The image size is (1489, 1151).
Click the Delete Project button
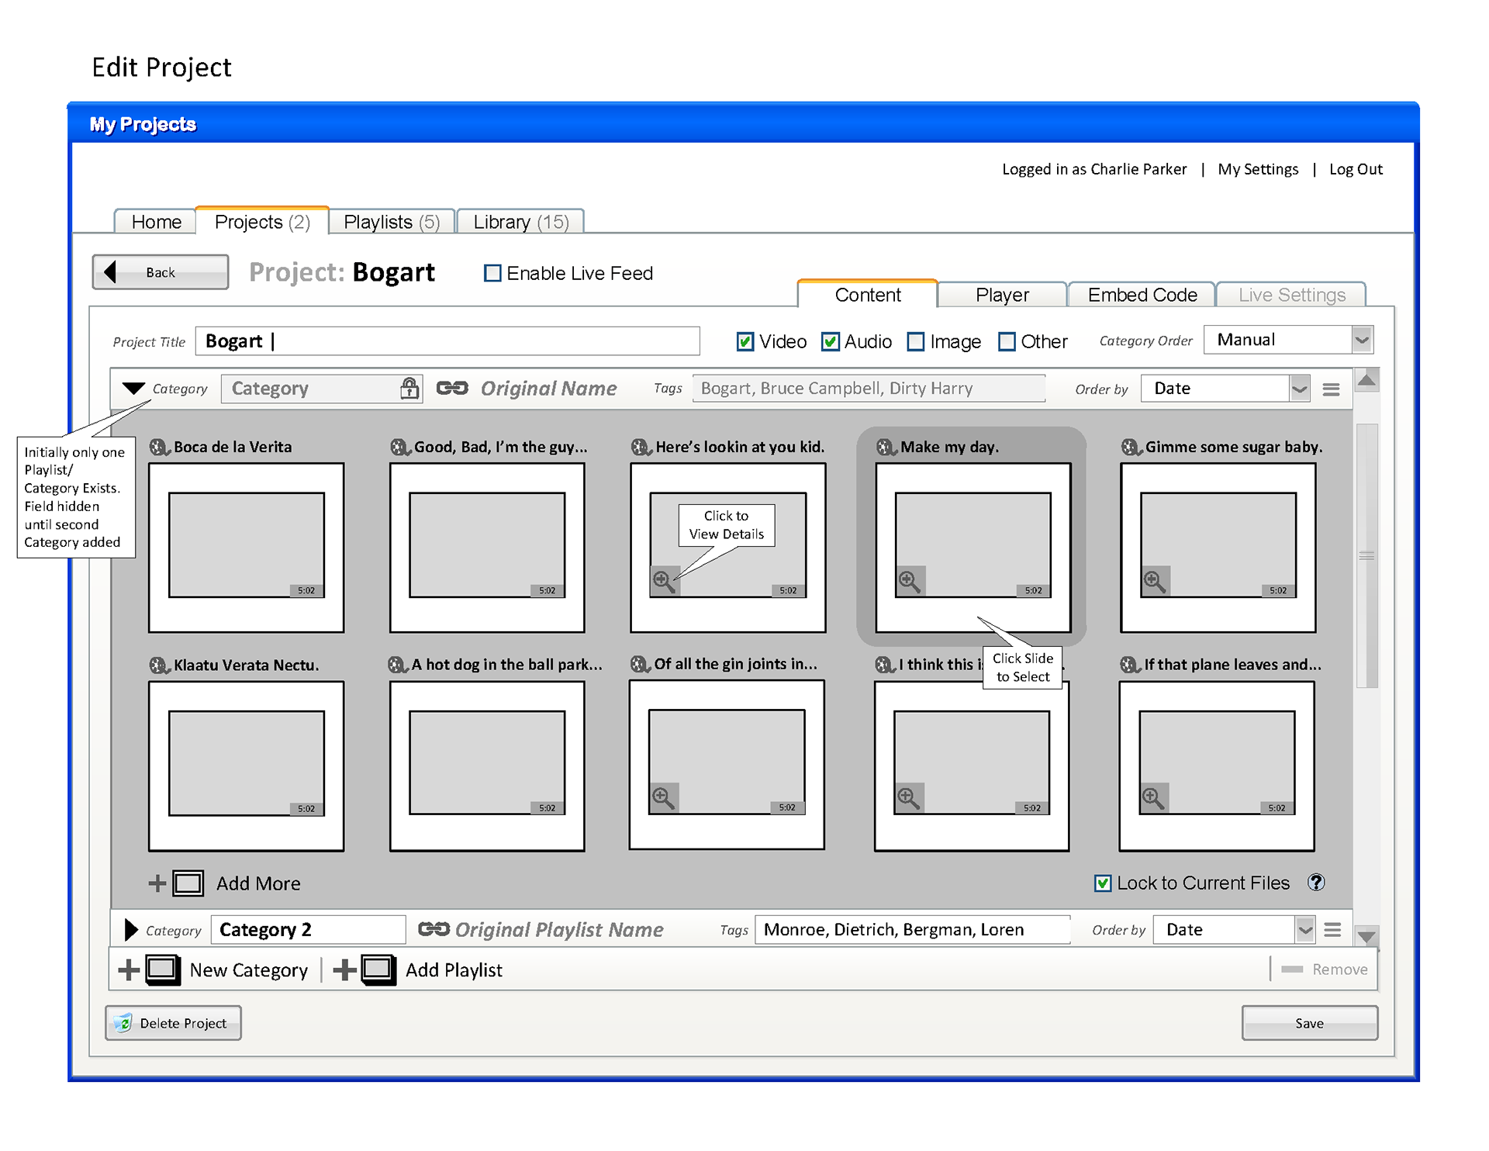173,1023
